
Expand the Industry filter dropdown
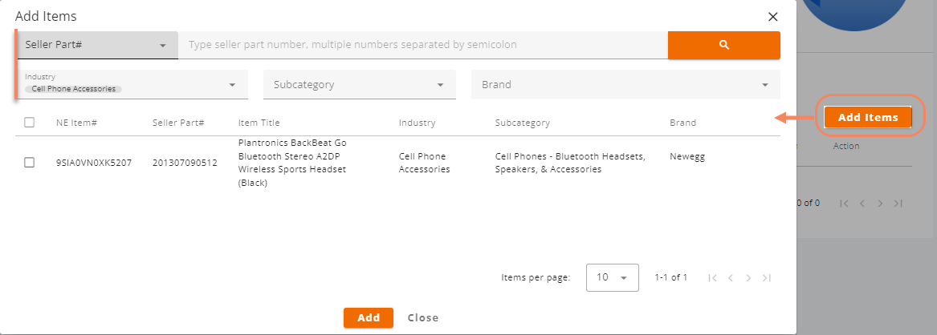coord(132,85)
